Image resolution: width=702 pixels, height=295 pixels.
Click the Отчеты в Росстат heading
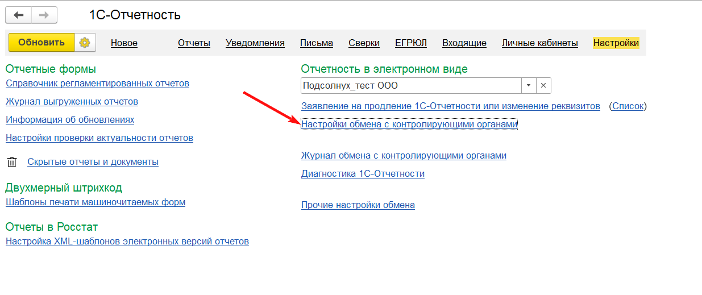pos(52,227)
